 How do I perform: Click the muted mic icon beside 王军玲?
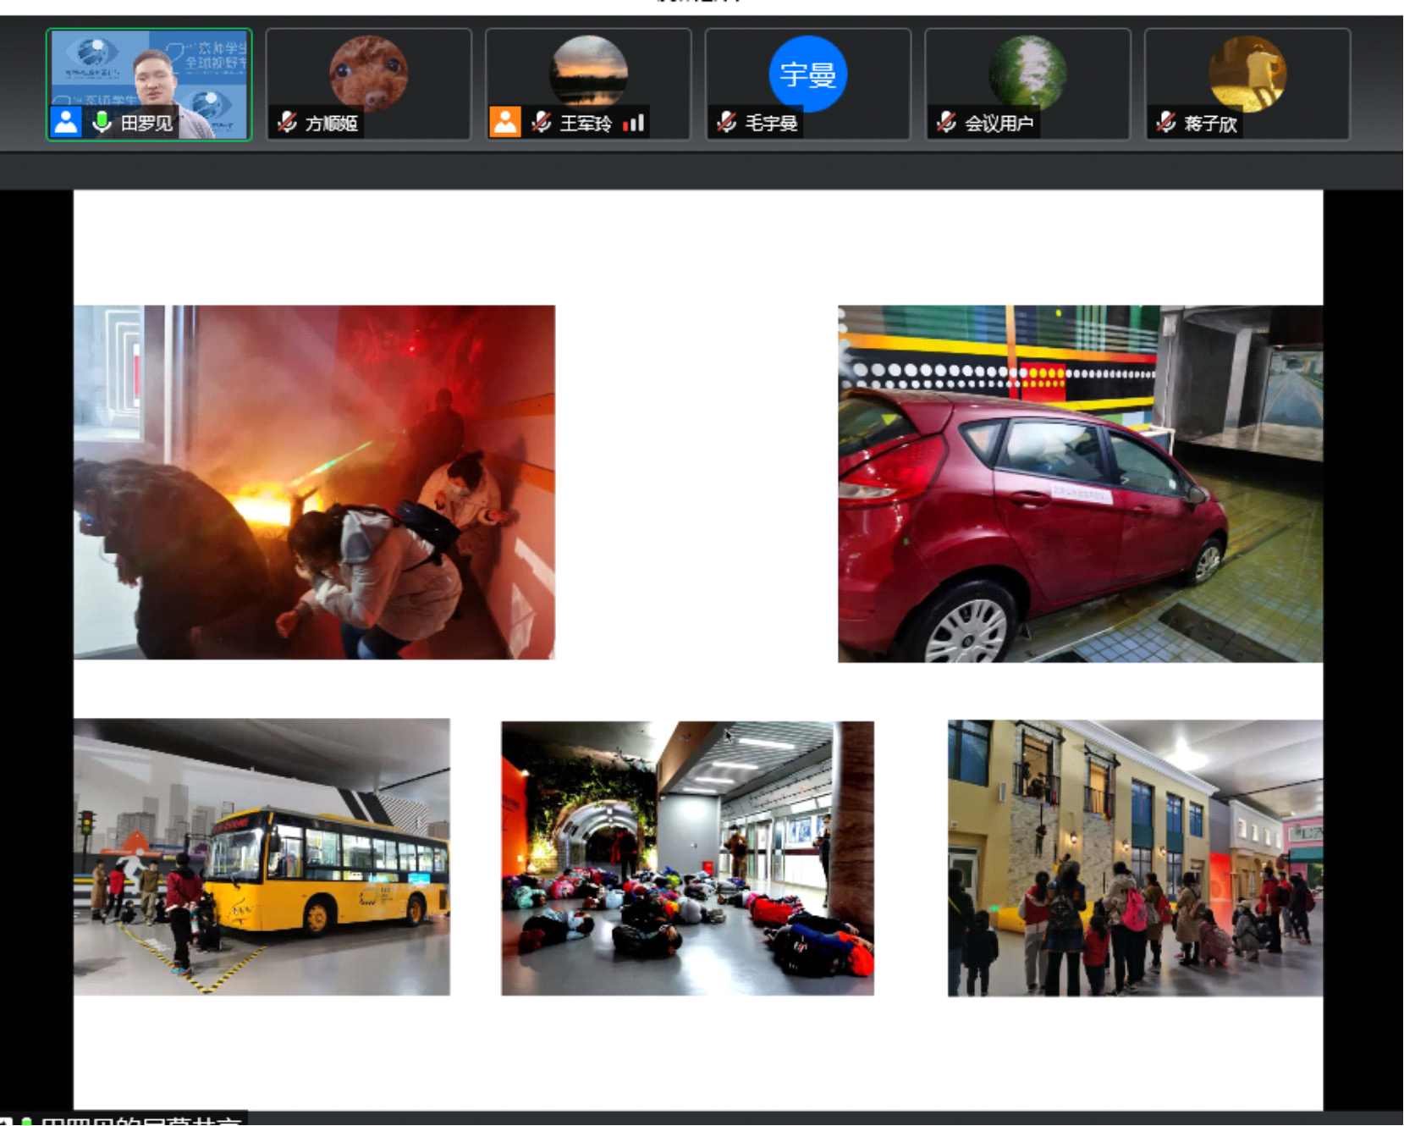542,123
